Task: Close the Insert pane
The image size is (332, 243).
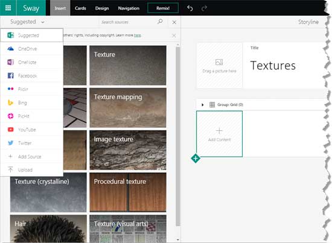Action: 174,22
